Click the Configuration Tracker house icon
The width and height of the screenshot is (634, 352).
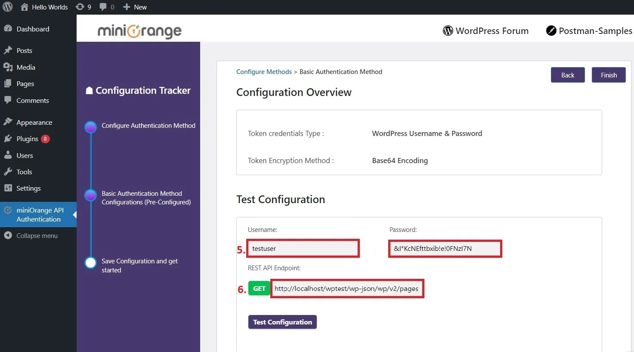[89, 90]
